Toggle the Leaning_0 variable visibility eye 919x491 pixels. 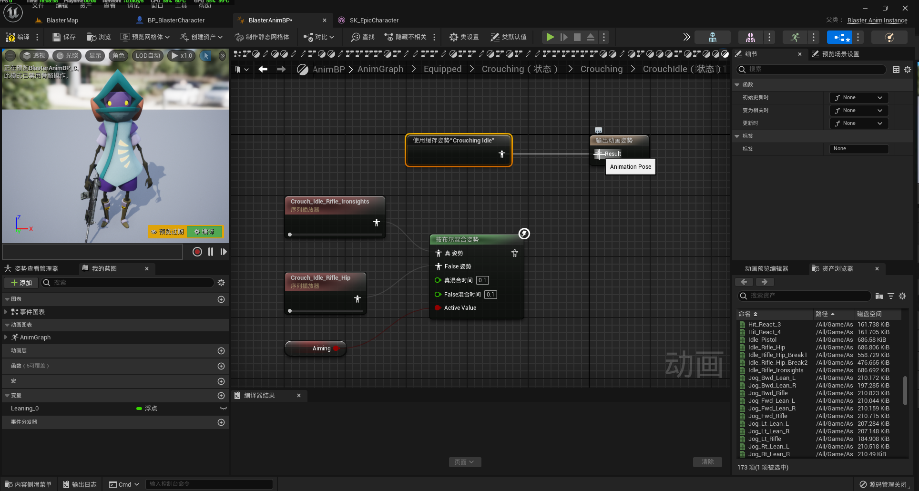223,409
